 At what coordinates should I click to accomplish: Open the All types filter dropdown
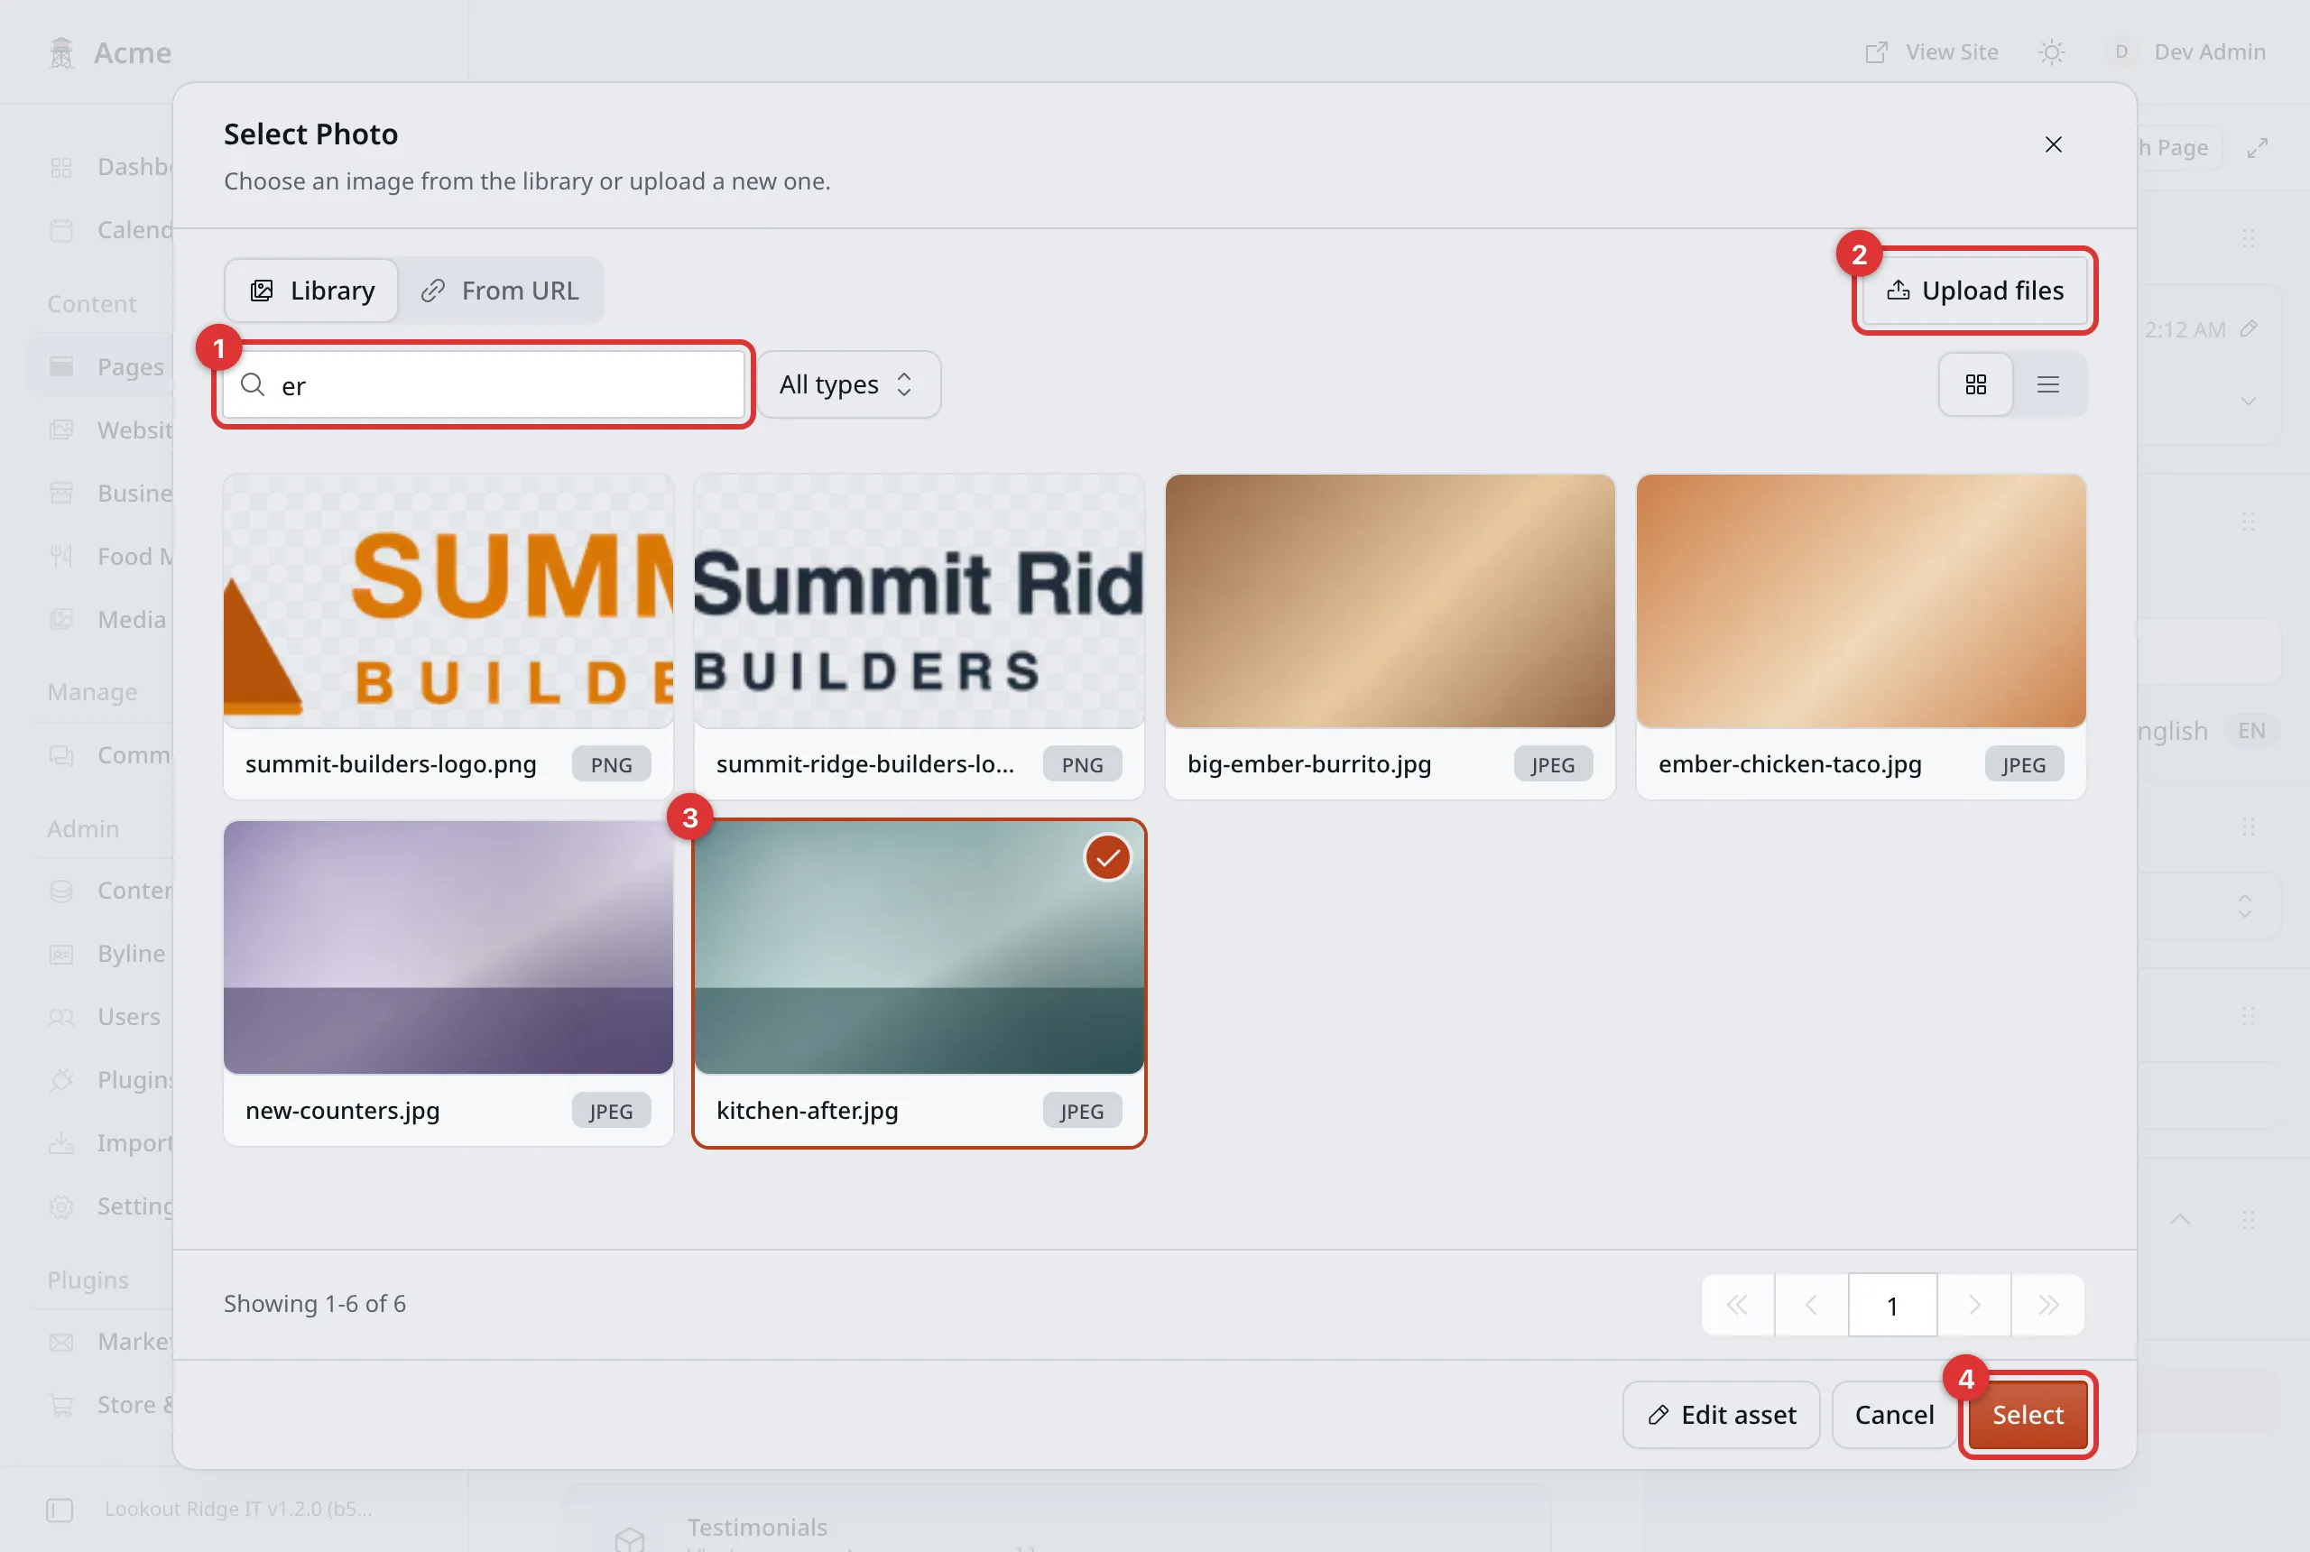tap(848, 384)
